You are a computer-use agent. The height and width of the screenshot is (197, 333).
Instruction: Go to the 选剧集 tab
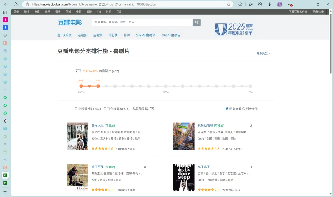point(98,35)
